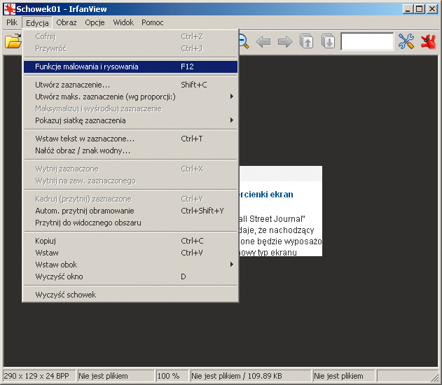Open settings via wrench toolbar icon
The image size is (442, 385).
point(406,42)
